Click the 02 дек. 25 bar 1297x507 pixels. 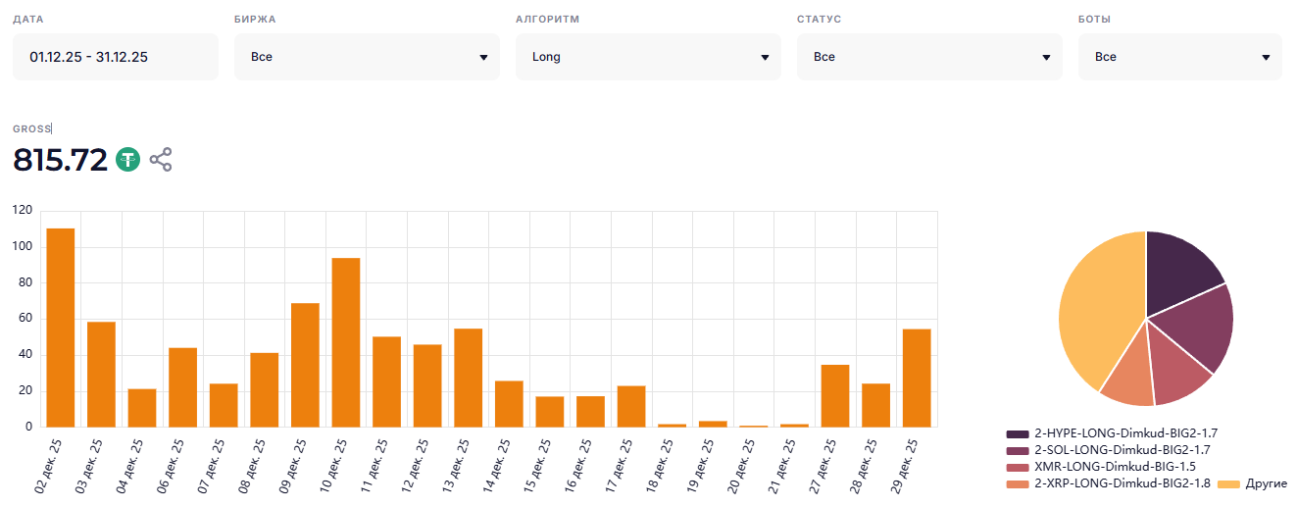(61, 328)
